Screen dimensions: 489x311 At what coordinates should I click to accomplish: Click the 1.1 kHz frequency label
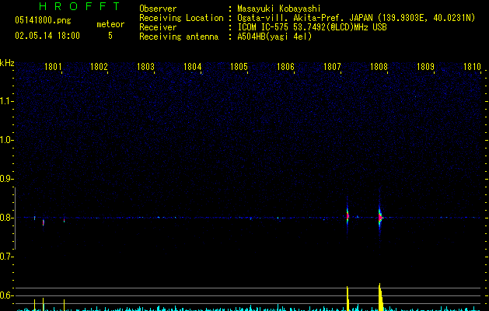pos(5,101)
